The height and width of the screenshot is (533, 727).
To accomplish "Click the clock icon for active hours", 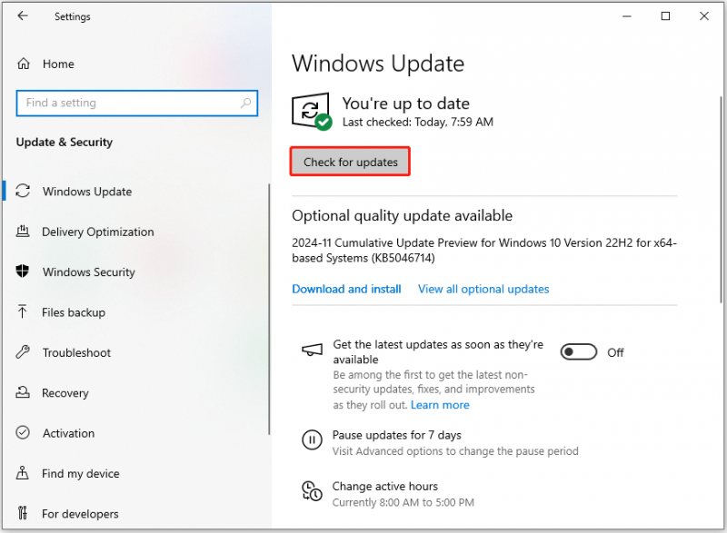I will [x=312, y=491].
